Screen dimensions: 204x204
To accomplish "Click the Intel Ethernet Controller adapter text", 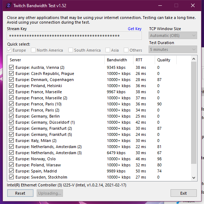I will coord(67,185).
